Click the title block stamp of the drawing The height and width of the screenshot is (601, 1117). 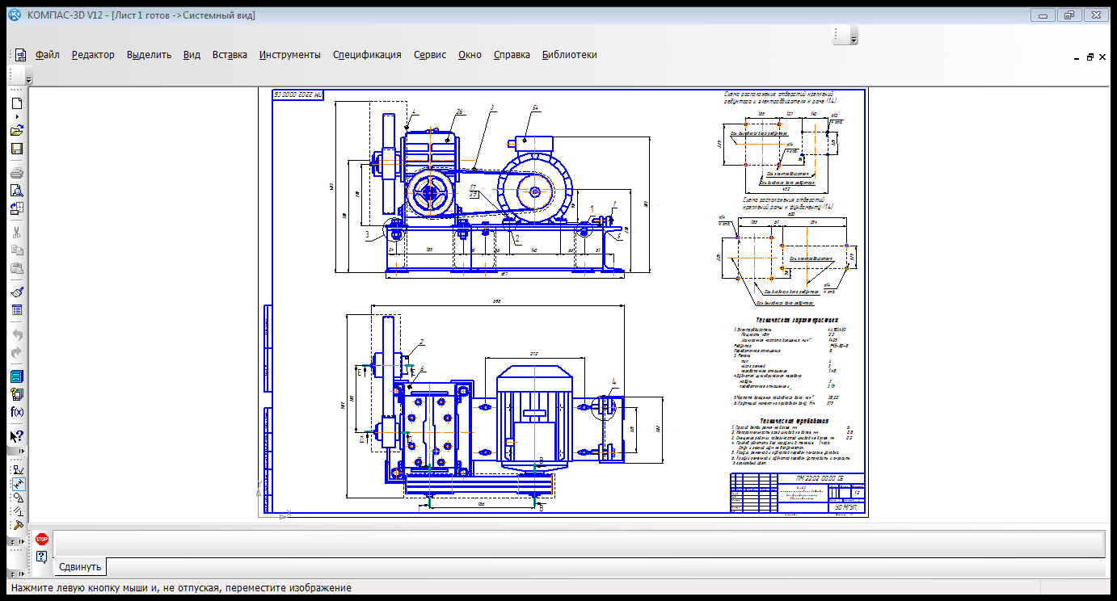(797, 494)
